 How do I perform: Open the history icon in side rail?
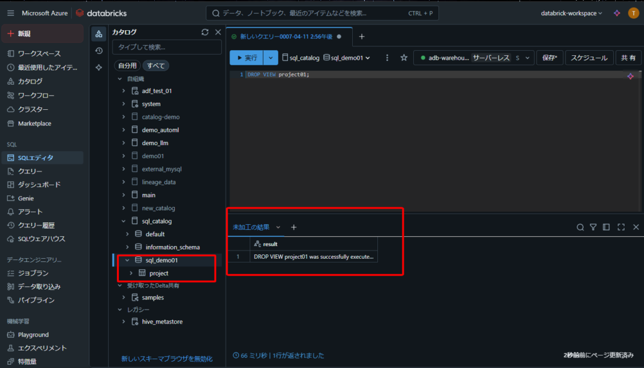pos(99,51)
